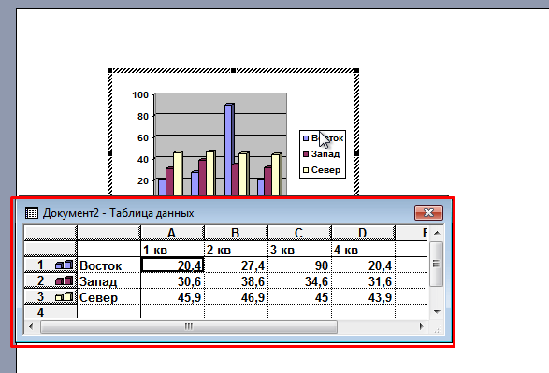Click the horizontal scrollbar thumb
The image size is (549, 373).
[189, 326]
